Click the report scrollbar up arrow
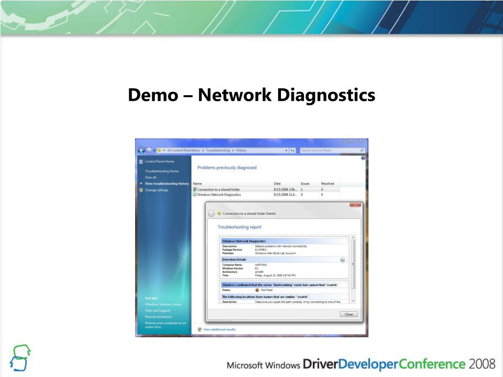This screenshot has height=377, width=503. [353, 238]
